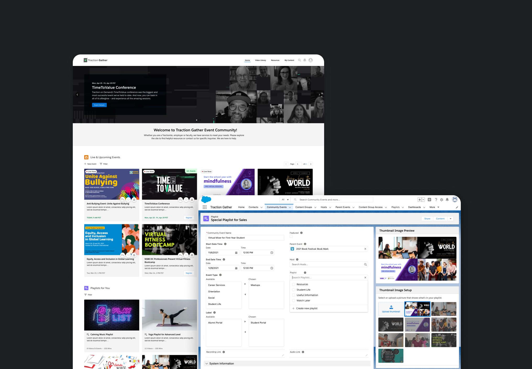Open the actions dropdown beside Content button
This screenshot has height=369, width=532.
click(x=451, y=219)
